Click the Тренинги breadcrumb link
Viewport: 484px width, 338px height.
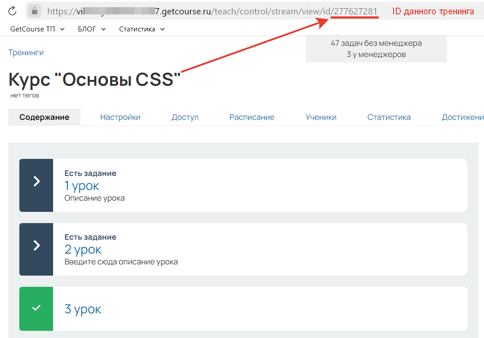click(26, 53)
